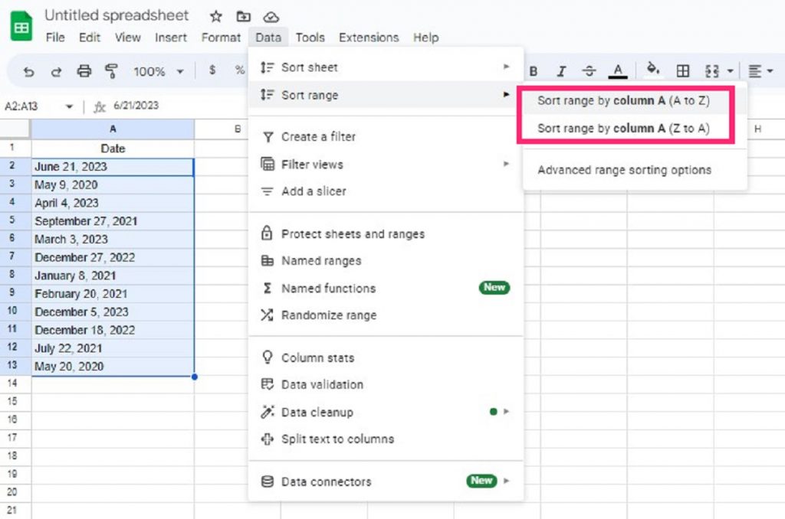Image resolution: width=785 pixels, height=519 pixels.
Task: Check the cloud document status icon
Action: [x=271, y=17]
